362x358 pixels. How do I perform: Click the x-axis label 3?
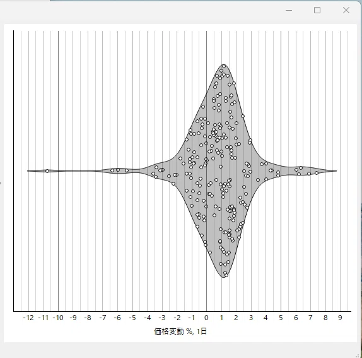point(251,318)
